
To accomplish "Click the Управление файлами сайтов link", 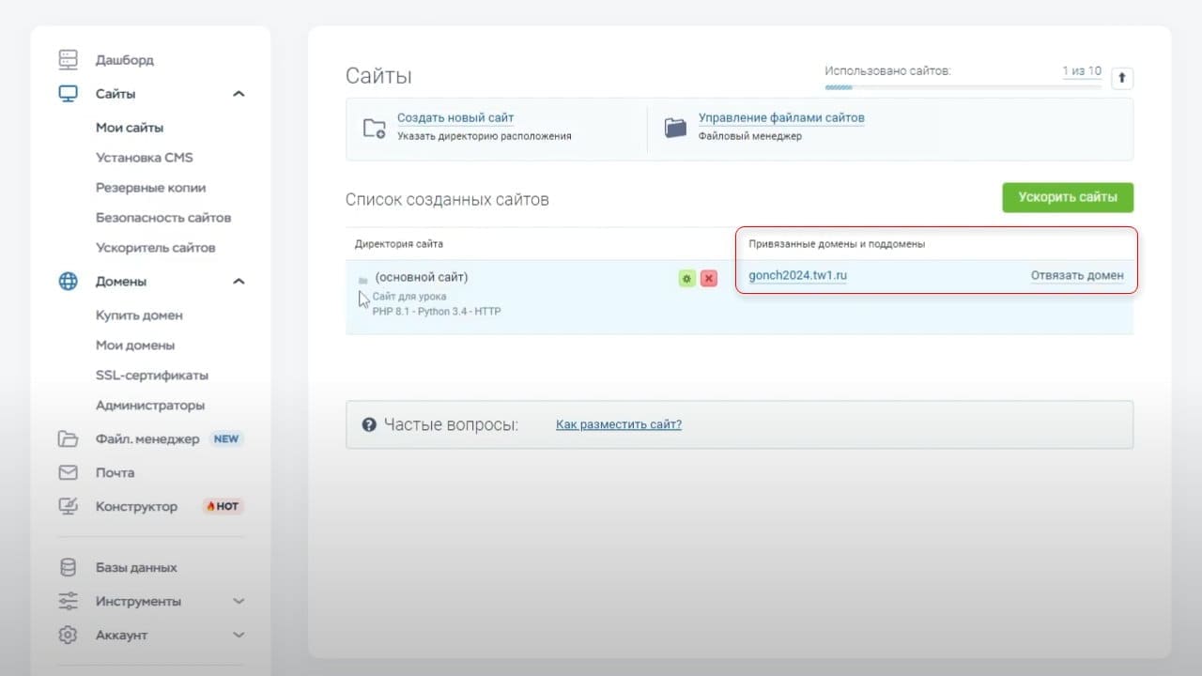I will point(781,118).
